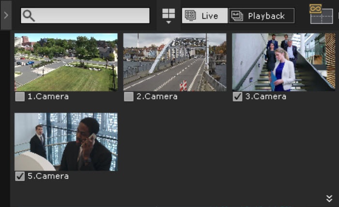The image size is (339, 207).
Task: Select the 2.Camera label
Action: 157,97
